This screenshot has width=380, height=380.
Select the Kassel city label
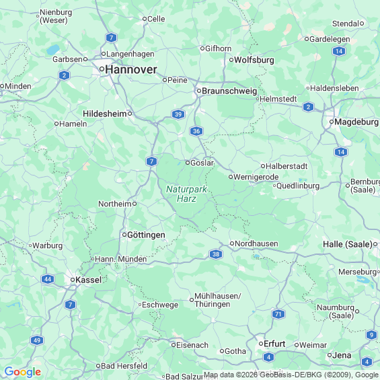tap(89, 280)
